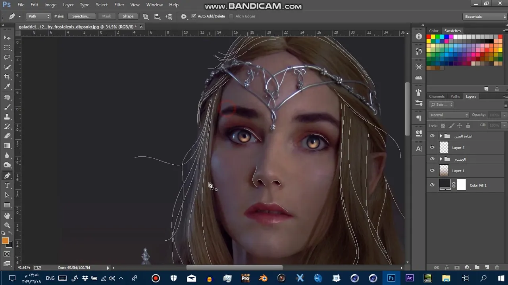This screenshot has height=285, width=508.
Task: Toggle lock position
Action: click(x=460, y=125)
